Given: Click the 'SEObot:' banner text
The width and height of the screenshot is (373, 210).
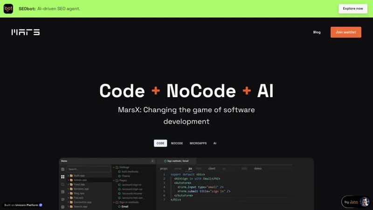Looking at the screenshot, I should tap(27, 8).
